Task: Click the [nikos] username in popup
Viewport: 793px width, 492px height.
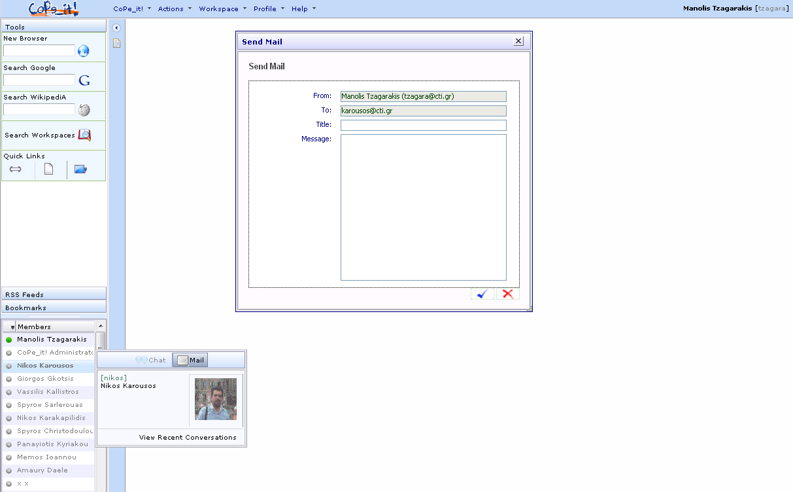Action: 114,378
